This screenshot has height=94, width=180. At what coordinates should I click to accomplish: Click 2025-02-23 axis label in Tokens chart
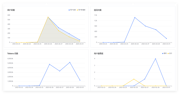tap(19, 87)
